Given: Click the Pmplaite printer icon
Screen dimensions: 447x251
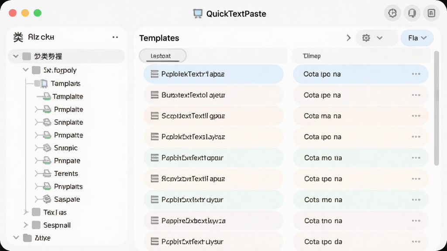Looking at the screenshot, I should (x=47, y=109).
